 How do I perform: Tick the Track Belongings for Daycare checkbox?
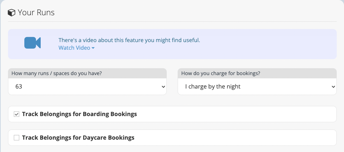[x=16, y=138]
